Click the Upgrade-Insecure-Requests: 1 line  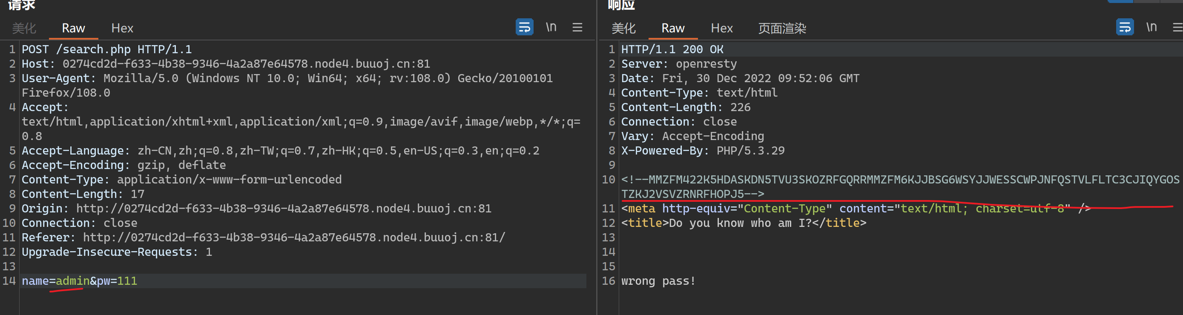117,252
